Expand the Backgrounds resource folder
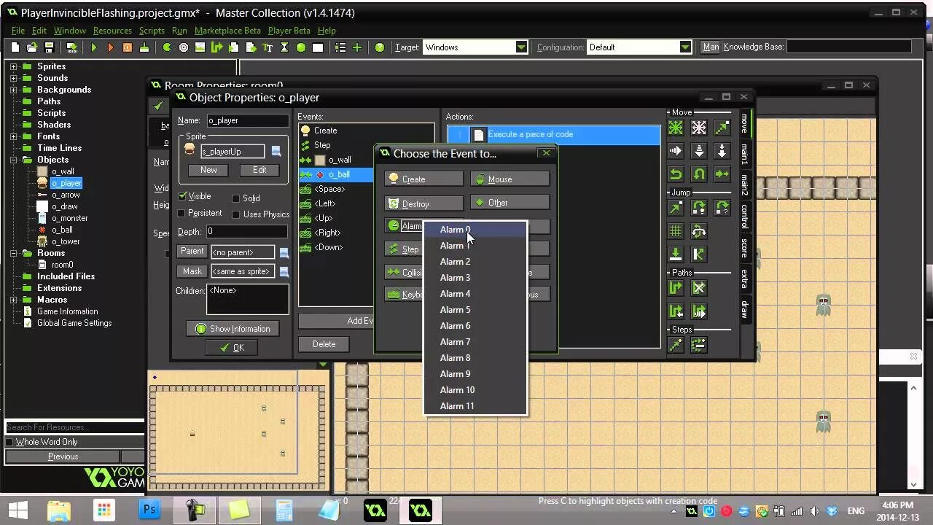This screenshot has width=933, height=525. point(13,90)
